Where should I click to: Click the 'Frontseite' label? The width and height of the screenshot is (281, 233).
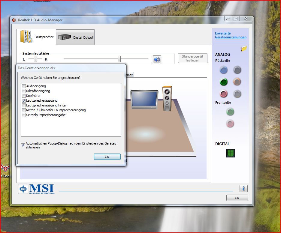pyautogui.click(x=223, y=103)
